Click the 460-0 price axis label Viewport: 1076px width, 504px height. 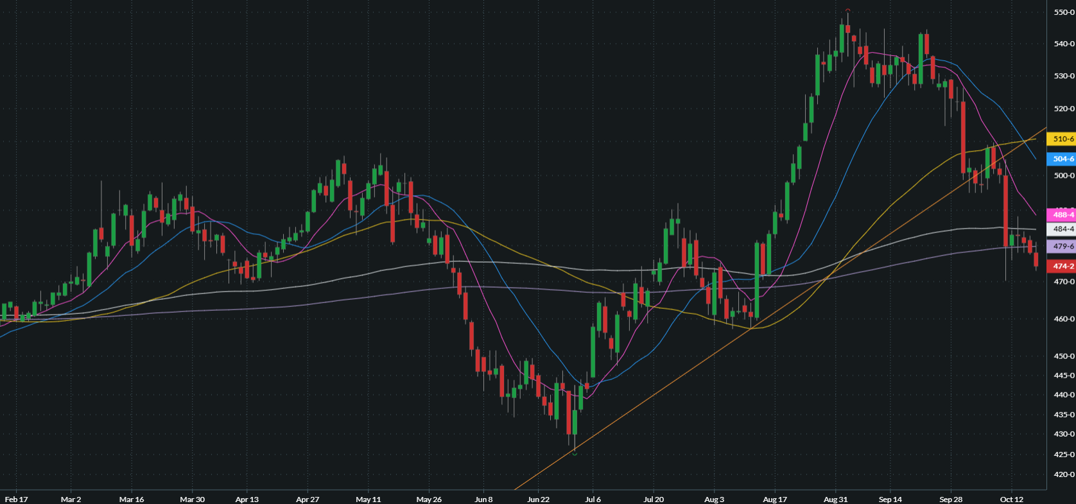point(1064,318)
